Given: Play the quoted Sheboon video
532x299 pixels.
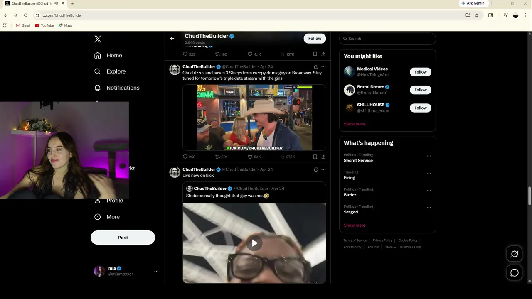Looking at the screenshot, I should 254,243.
